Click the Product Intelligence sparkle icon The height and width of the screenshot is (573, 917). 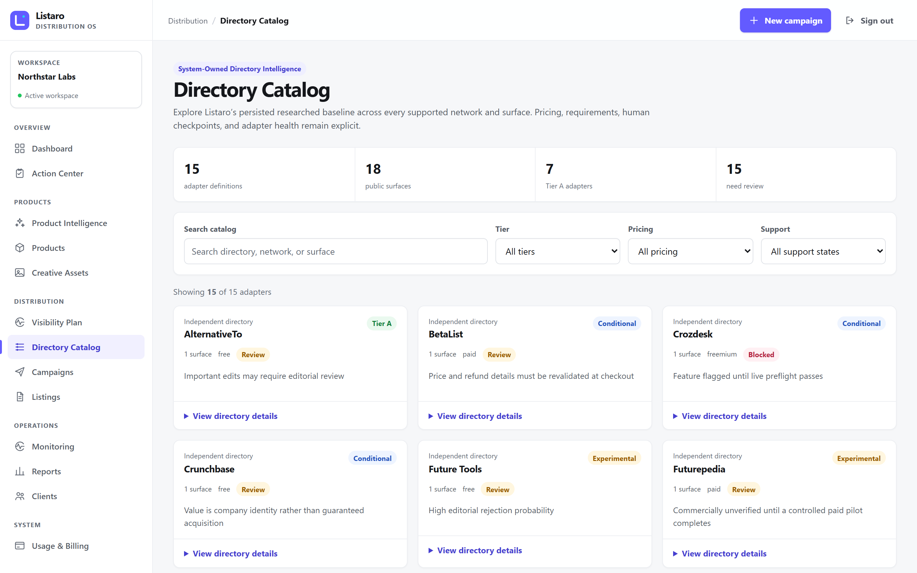(x=20, y=223)
